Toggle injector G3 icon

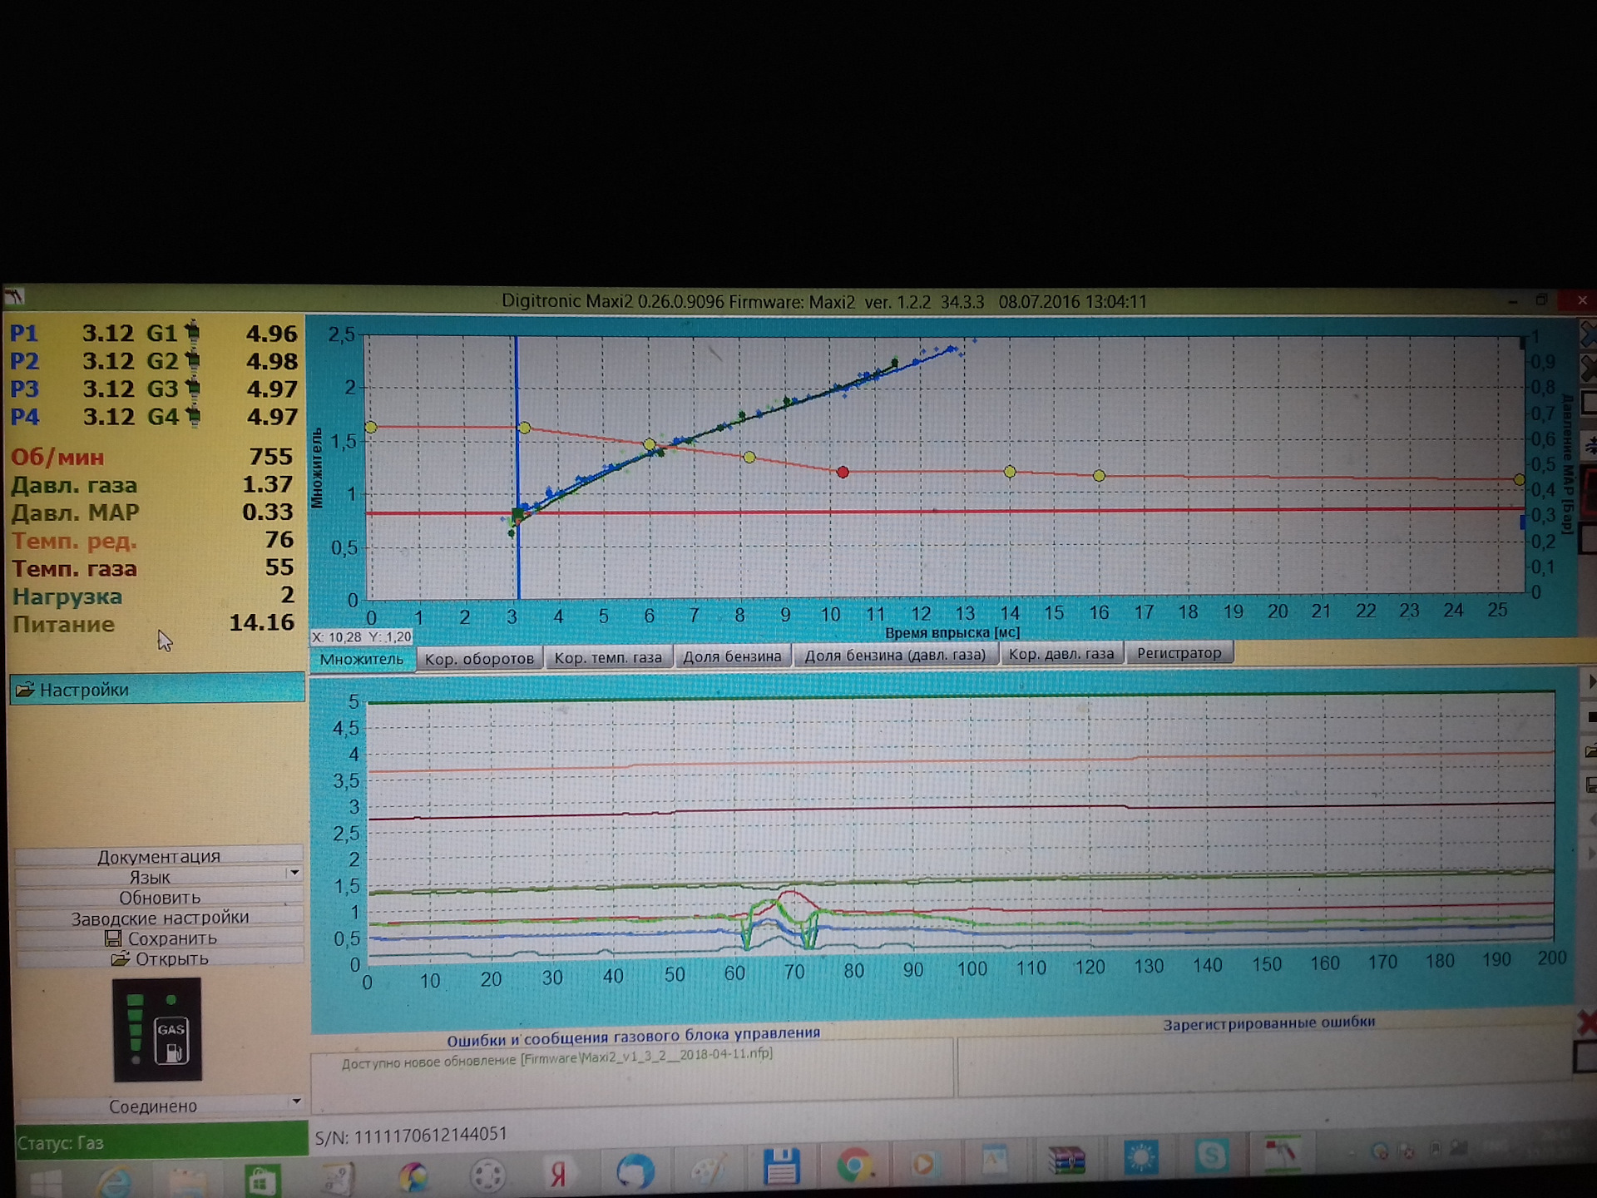coord(193,388)
